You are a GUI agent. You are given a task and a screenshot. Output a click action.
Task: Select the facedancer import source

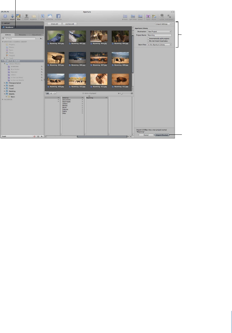pyautogui.click(x=22, y=27)
